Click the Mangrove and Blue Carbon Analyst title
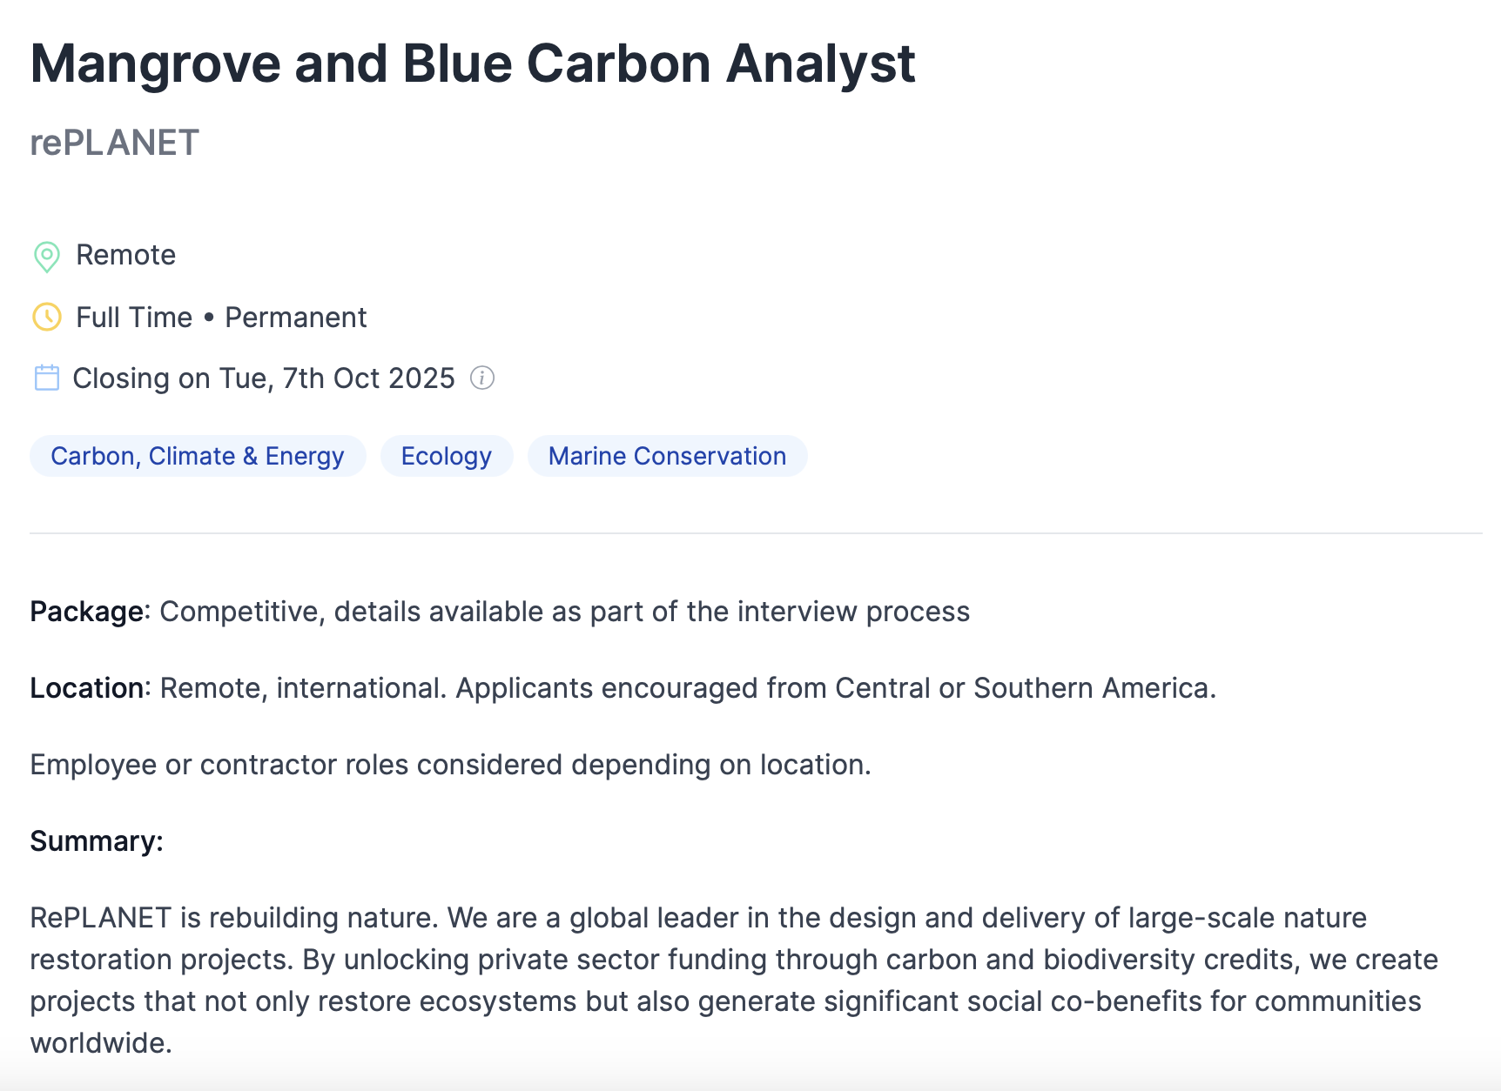The width and height of the screenshot is (1501, 1091). coord(473,64)
